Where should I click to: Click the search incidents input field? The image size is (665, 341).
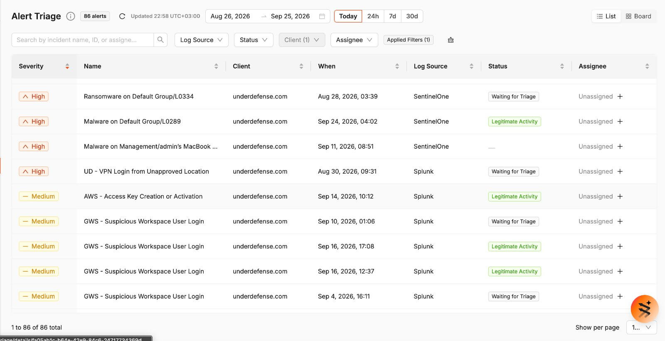coord(83,40)
